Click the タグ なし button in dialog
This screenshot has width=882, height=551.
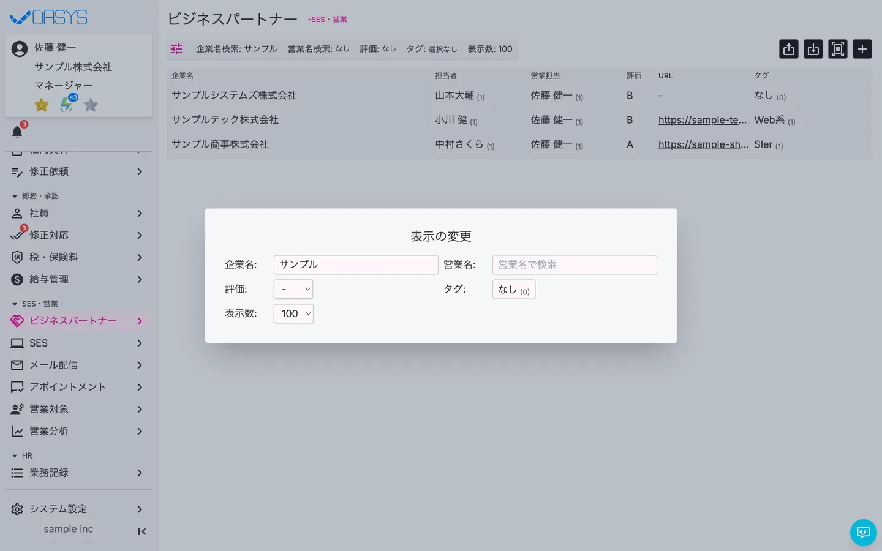click(x=514, y=289)
